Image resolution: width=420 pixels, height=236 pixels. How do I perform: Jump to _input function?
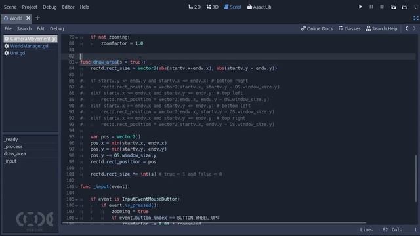(x=10, y=161)
